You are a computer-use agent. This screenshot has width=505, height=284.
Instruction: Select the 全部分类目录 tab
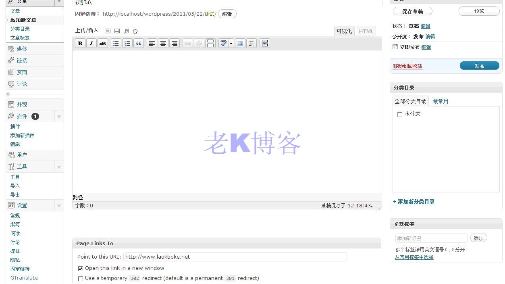[410, 101]
